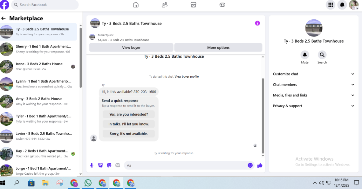Image resolution: width=362 pixels, height=189 pixels.
Task: Click the More options button
Action: (x=218, y=47)
